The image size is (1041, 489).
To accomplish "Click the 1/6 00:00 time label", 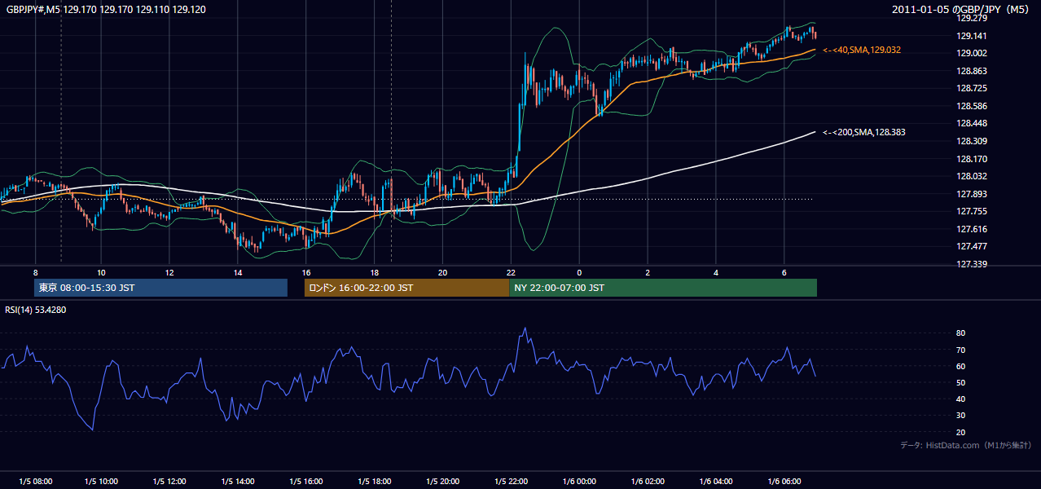I will [580, 482].
